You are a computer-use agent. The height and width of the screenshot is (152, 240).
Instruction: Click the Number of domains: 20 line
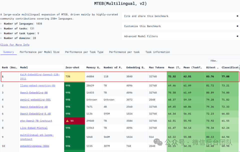point(20,38)
